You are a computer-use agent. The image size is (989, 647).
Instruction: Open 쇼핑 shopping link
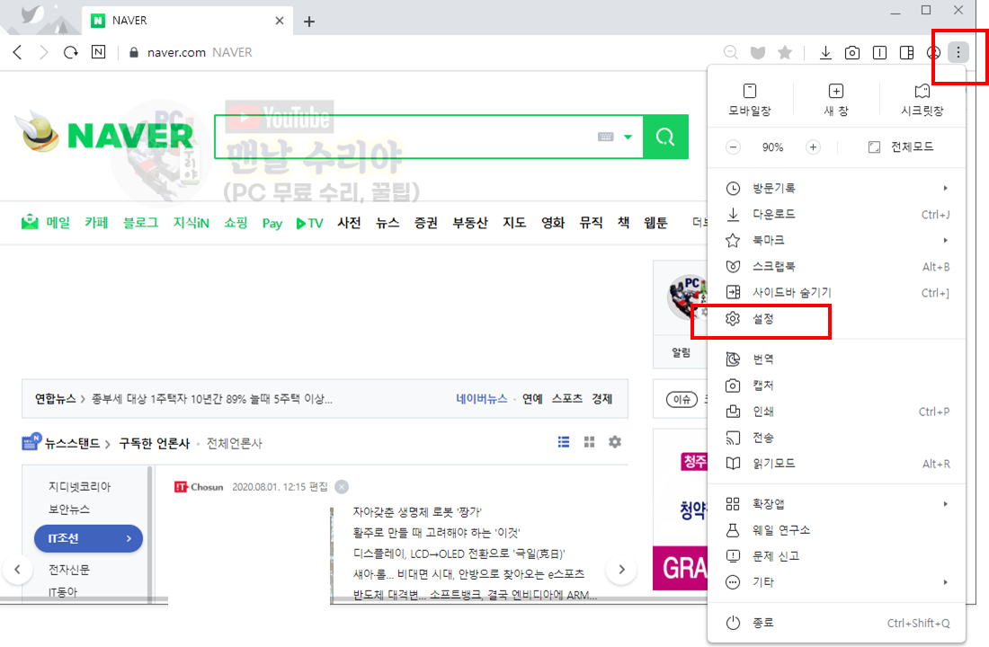point(236,223)
